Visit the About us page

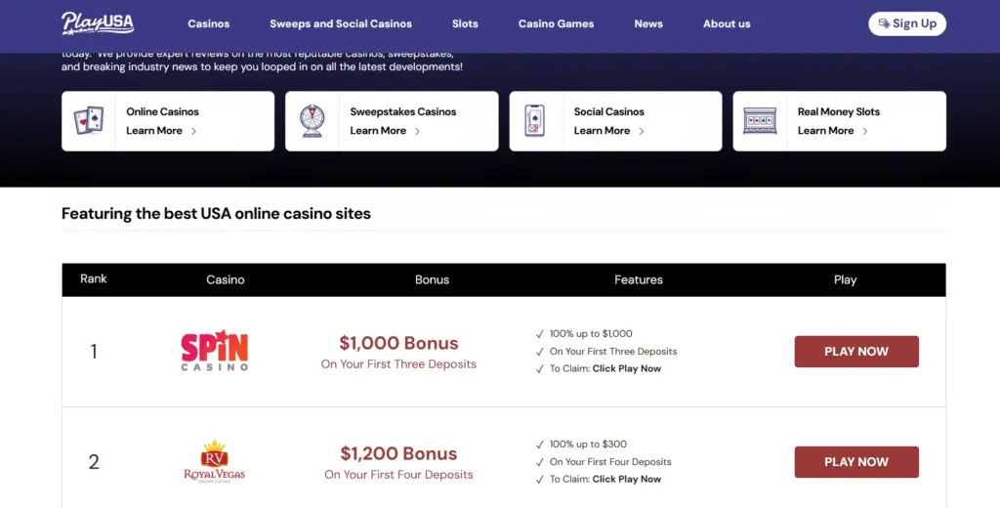click(727, 23)
